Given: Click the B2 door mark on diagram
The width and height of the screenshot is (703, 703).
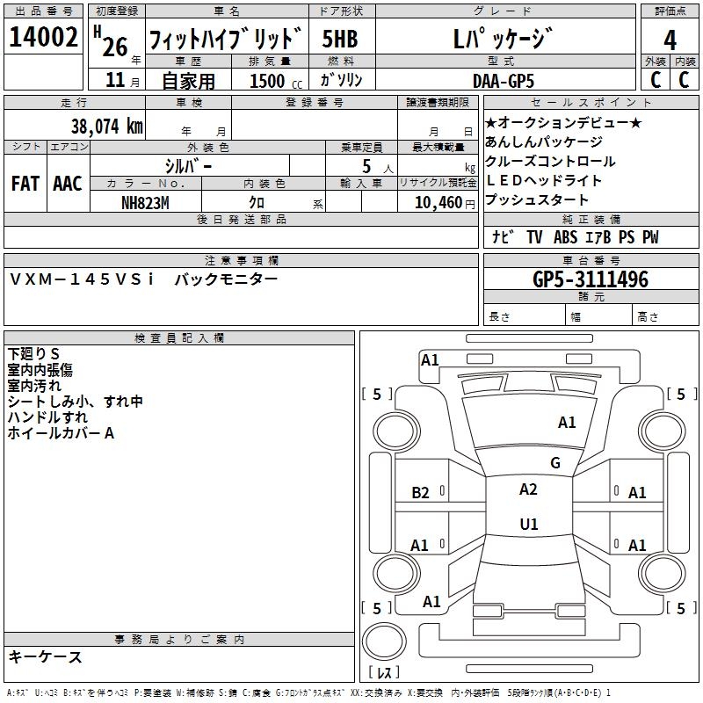Looking at the screenshot, I should pyautogui.click(x=420, y=493).
